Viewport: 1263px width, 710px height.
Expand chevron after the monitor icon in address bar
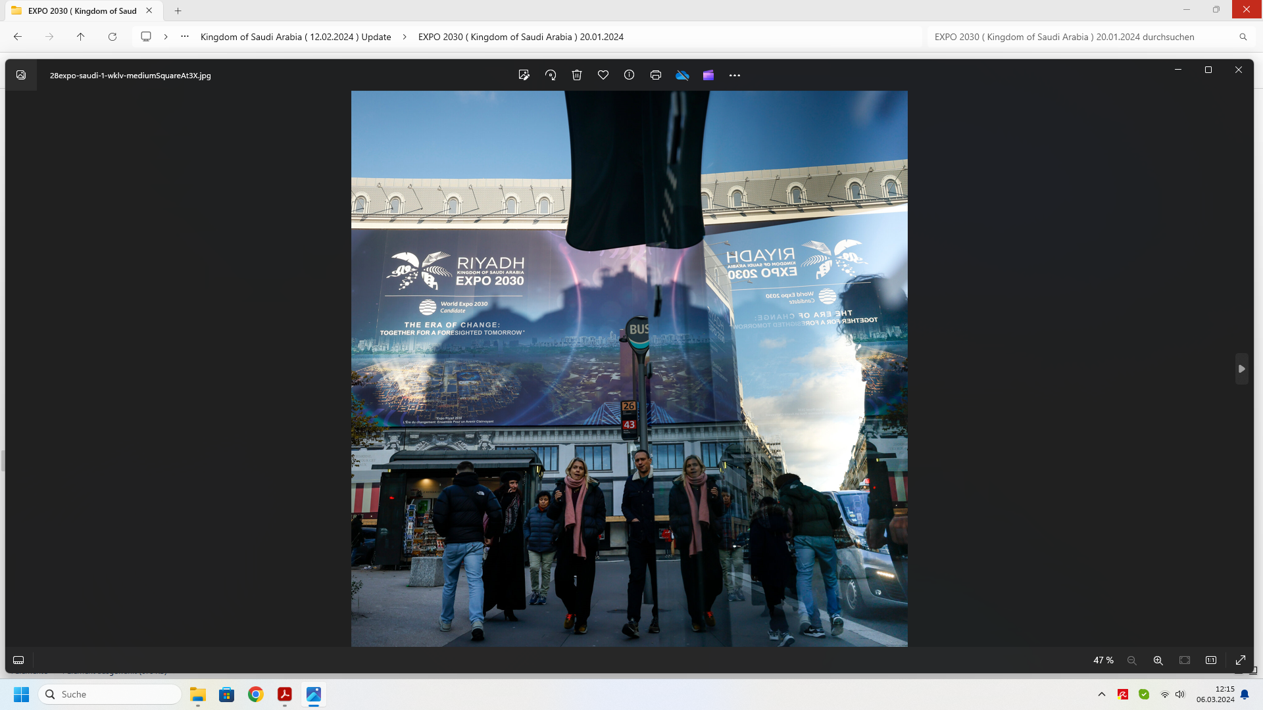166,37
